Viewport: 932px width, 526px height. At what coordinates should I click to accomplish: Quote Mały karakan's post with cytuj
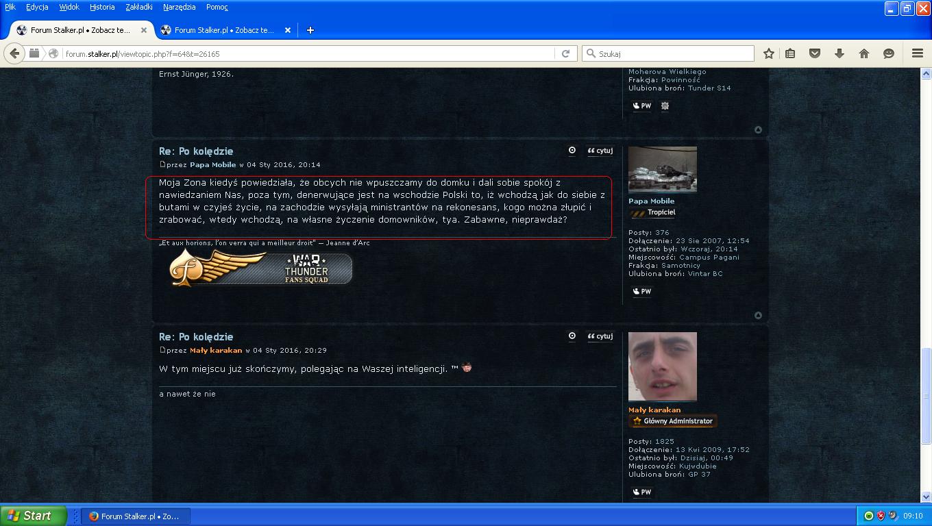[600, 336]
